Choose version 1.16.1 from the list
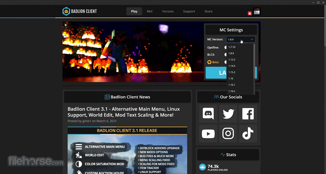Image resolution: width=326 pixels, height=174 pixels. coord(240,85)
